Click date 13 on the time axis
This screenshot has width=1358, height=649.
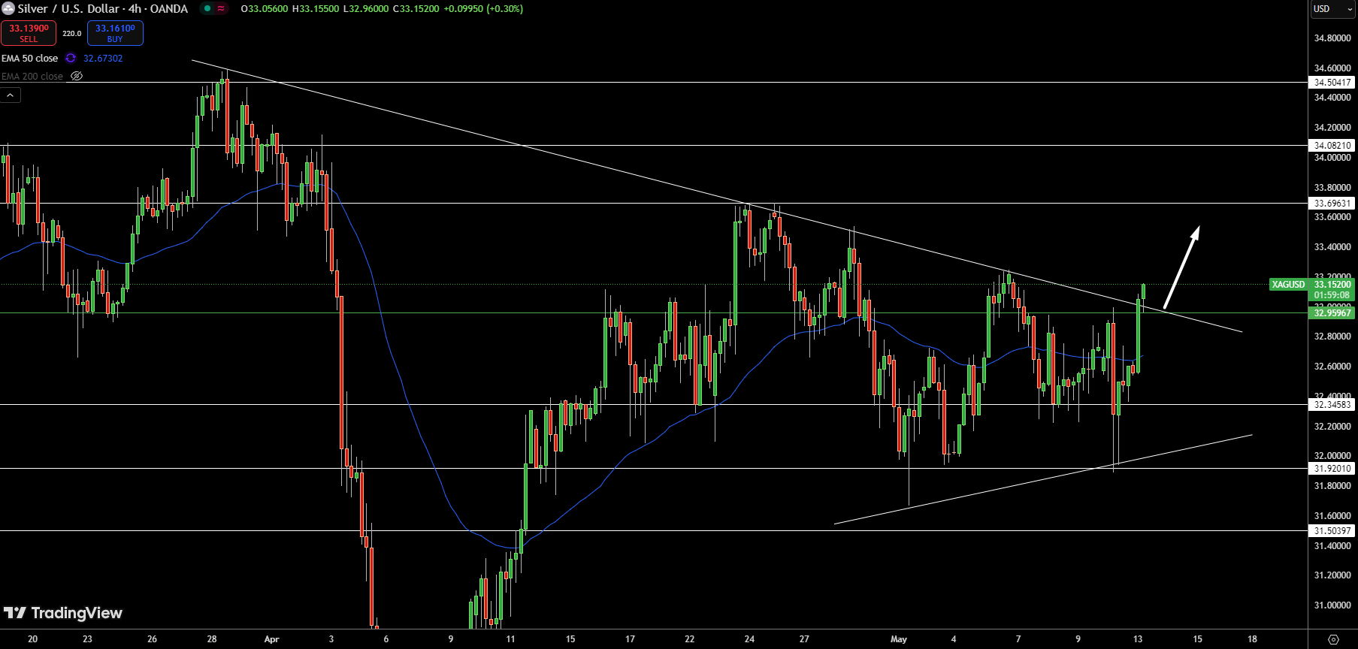1138,639
